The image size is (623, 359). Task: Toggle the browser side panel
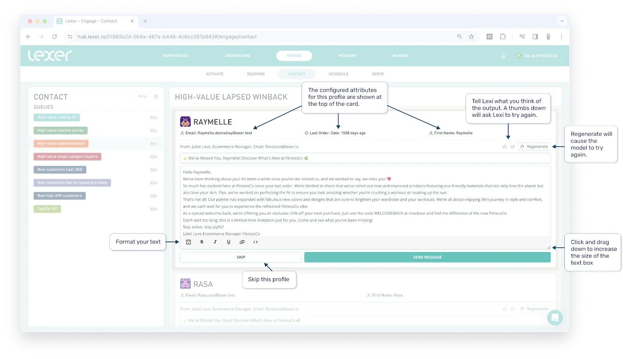[x=535, y=37]
